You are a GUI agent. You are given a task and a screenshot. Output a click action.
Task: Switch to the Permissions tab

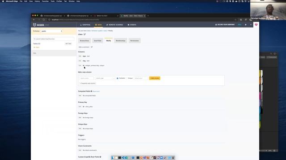(135, 40)
